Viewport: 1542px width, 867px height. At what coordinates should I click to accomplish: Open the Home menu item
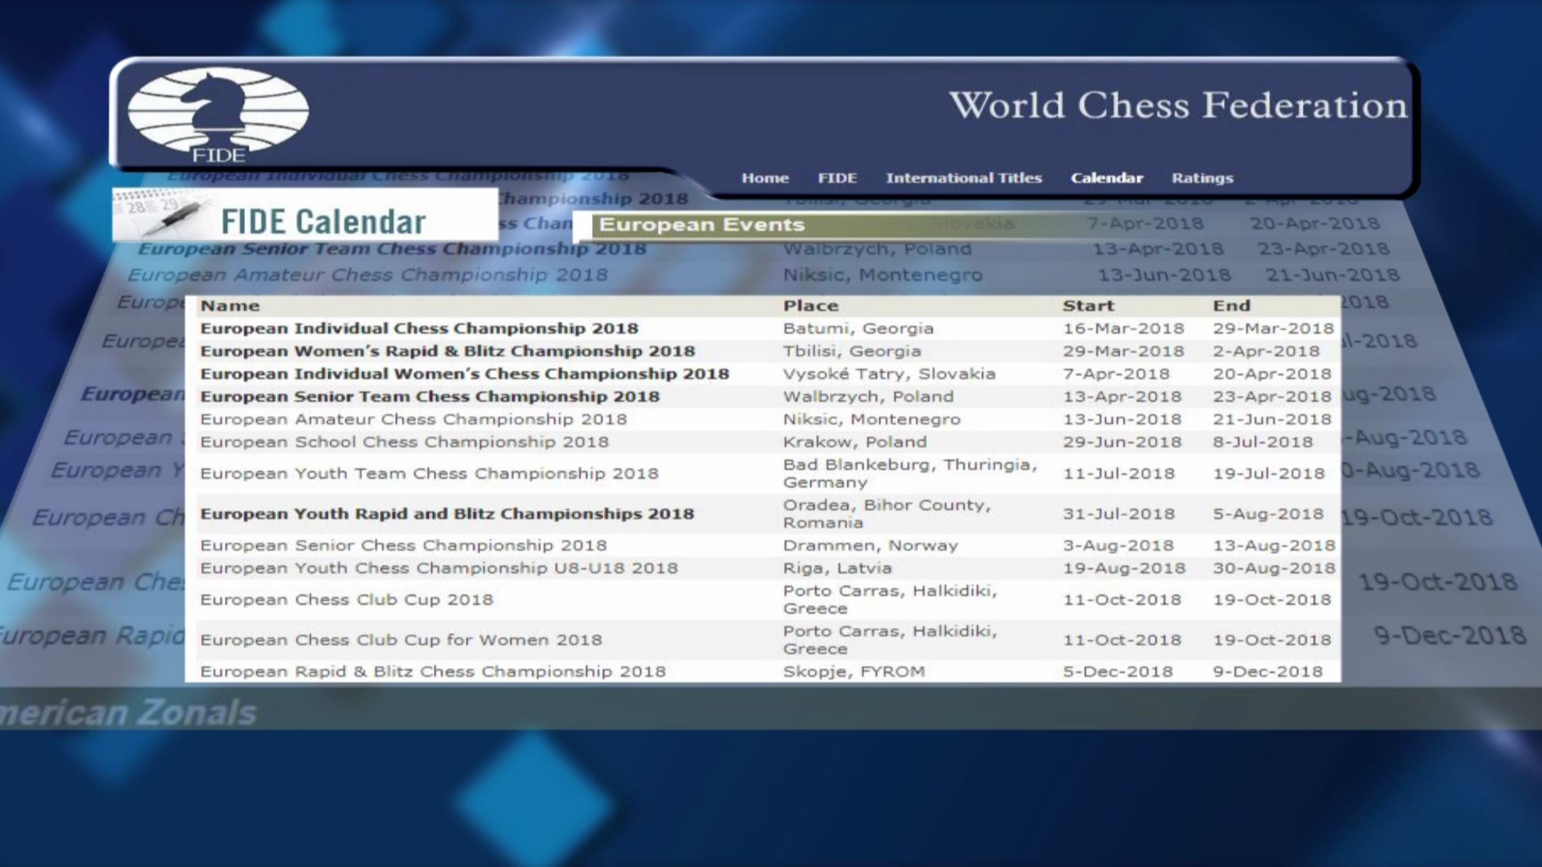765,178
